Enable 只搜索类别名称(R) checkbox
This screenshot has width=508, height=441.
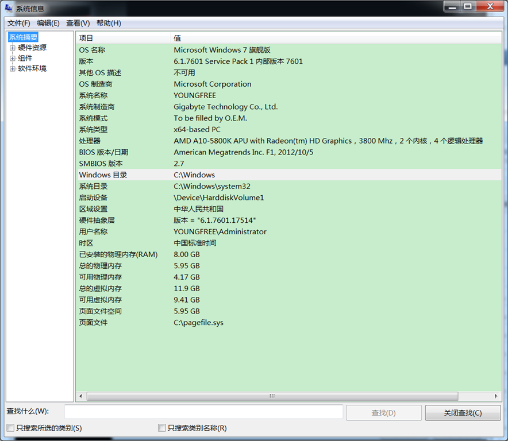161,428
